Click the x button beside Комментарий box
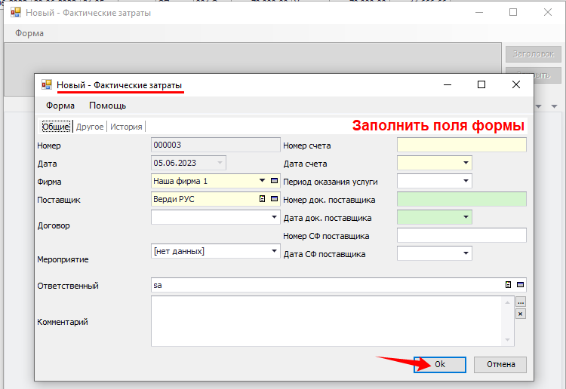The width and height of the screenshot is (566, 389). [520, 314]
